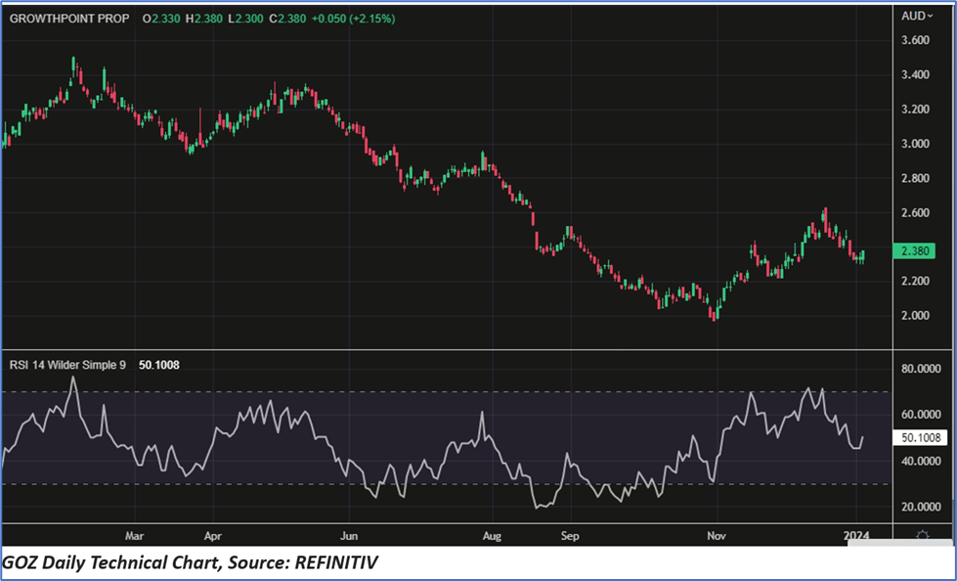Click the Sep label on time axis

(570, 536)
